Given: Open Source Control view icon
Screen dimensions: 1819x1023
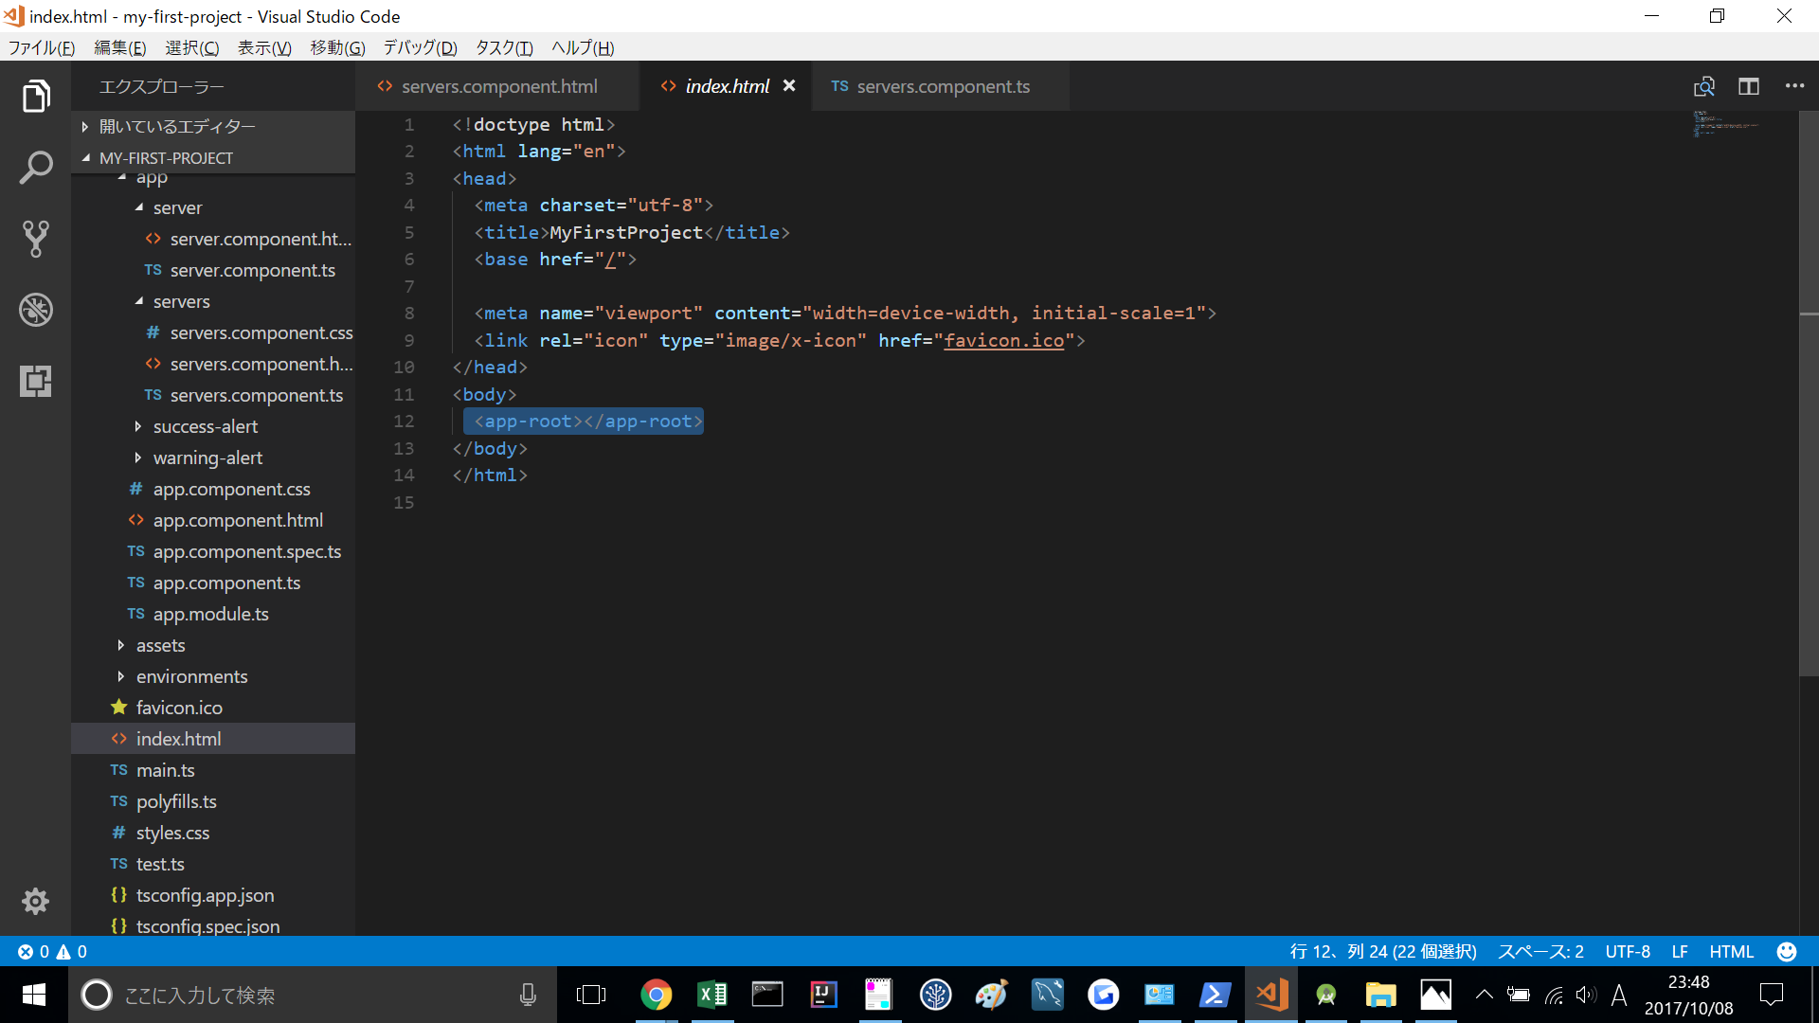Looking at the screenshot, I should pos(35,239).
